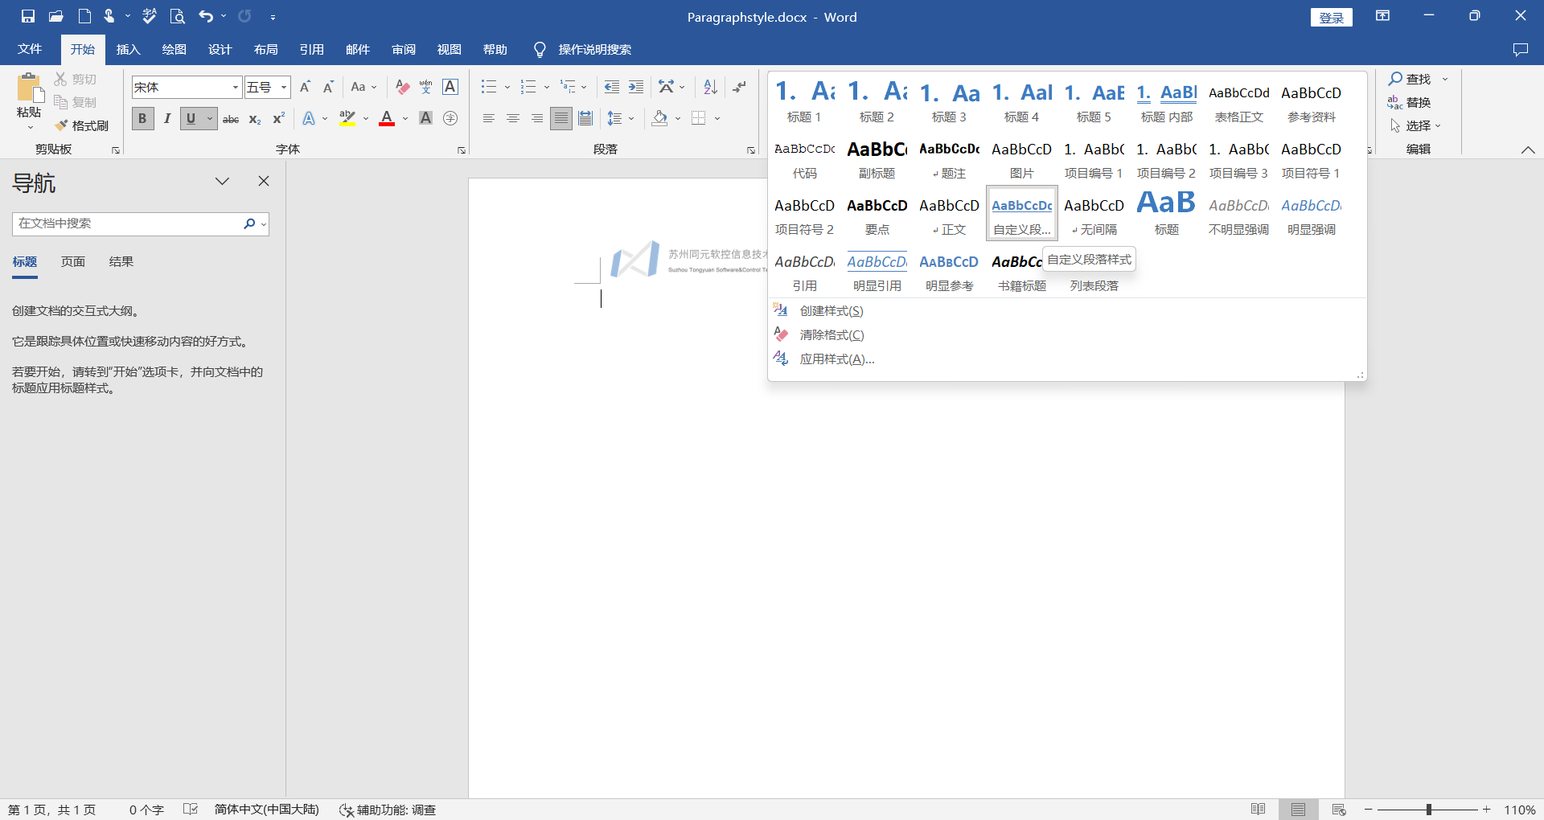Click 创建样式 in styles gallery
This screenshot has width=1544, height=820.
[x=831, y=311]
